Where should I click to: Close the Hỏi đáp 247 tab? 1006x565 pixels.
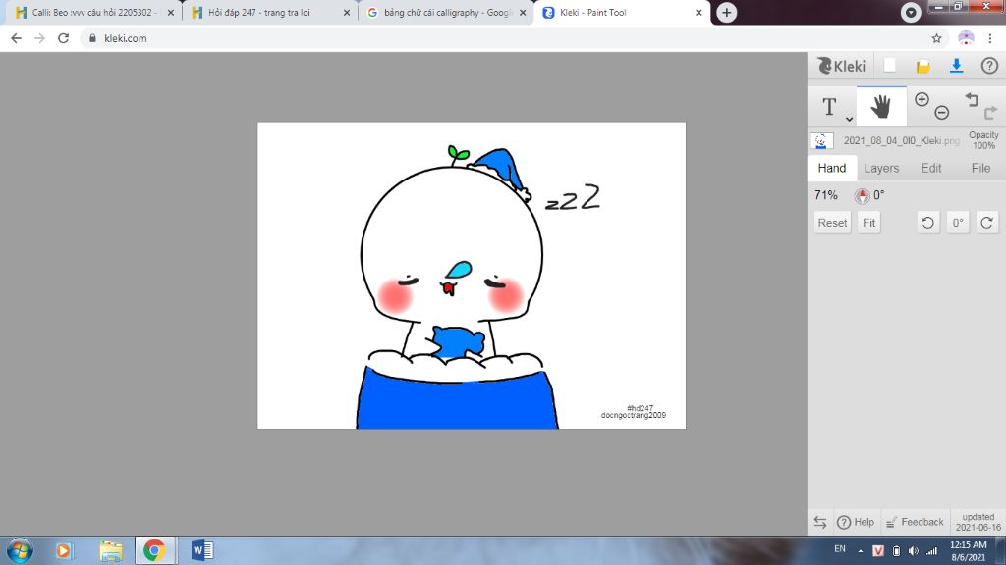pos(347,12)
